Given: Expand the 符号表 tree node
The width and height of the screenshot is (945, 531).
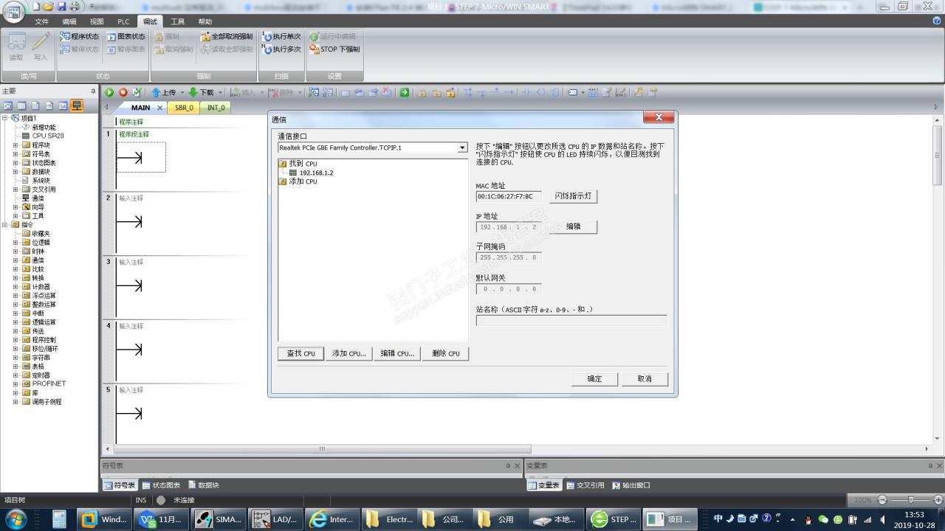Looking at the screenshot, I should click(16, 154).
